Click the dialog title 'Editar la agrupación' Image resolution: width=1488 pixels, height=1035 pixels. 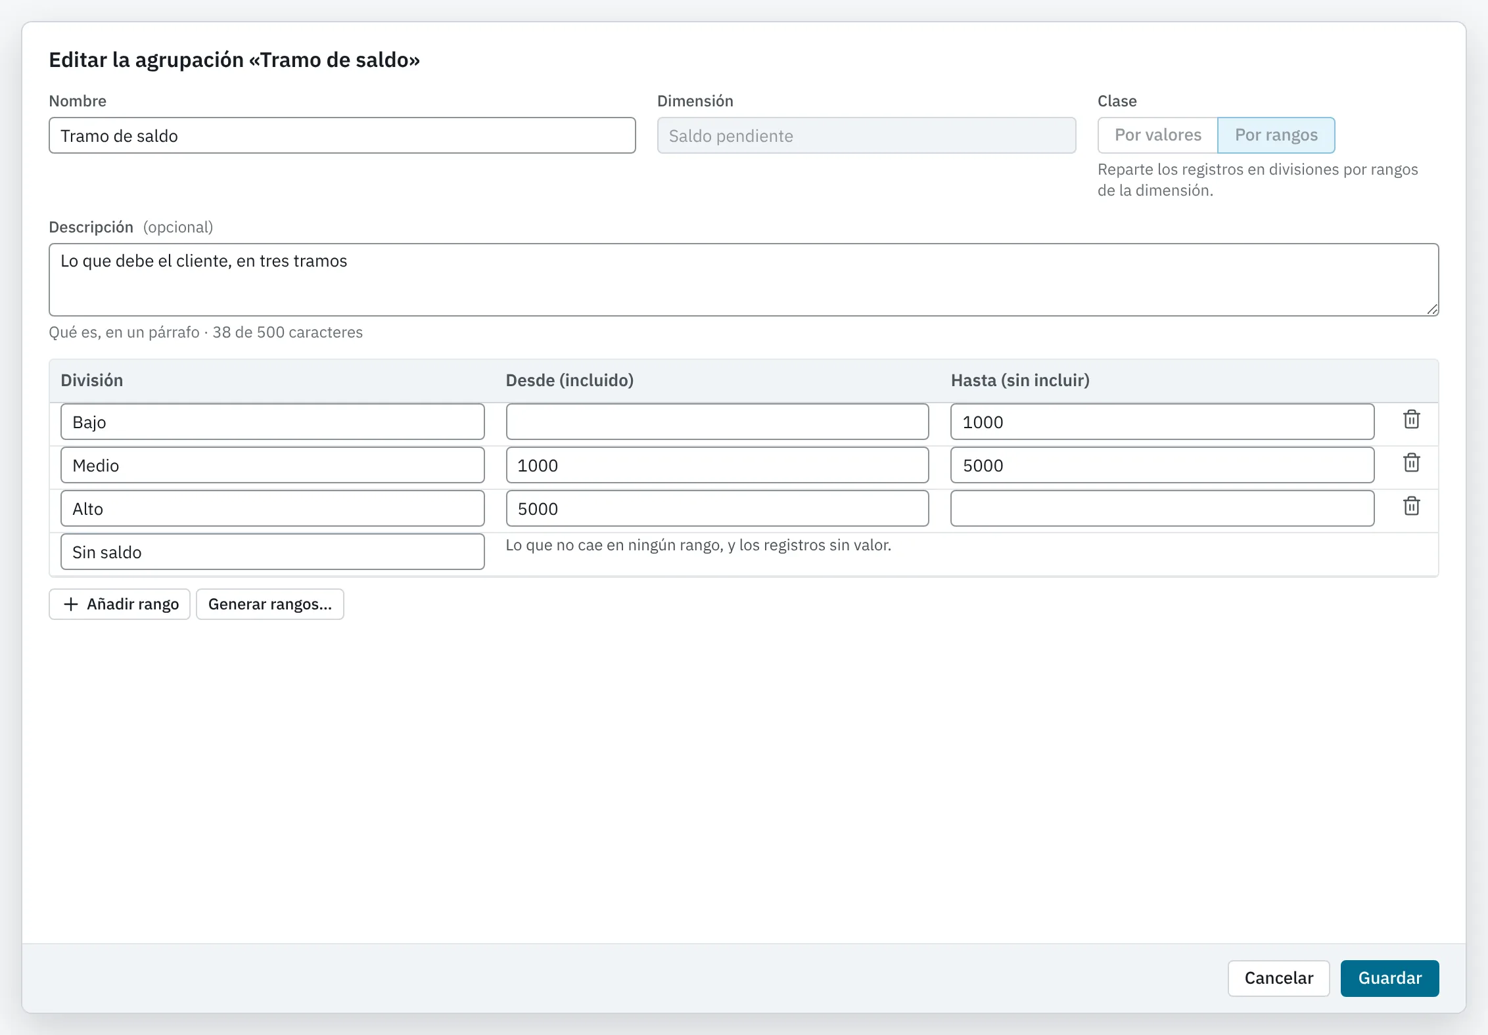[x=235, y=60]
